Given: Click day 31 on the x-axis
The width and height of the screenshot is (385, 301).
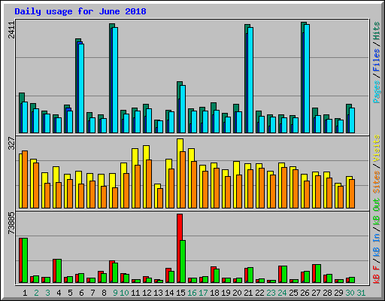Looking at the screenshot, I should [x=361, y=293].
